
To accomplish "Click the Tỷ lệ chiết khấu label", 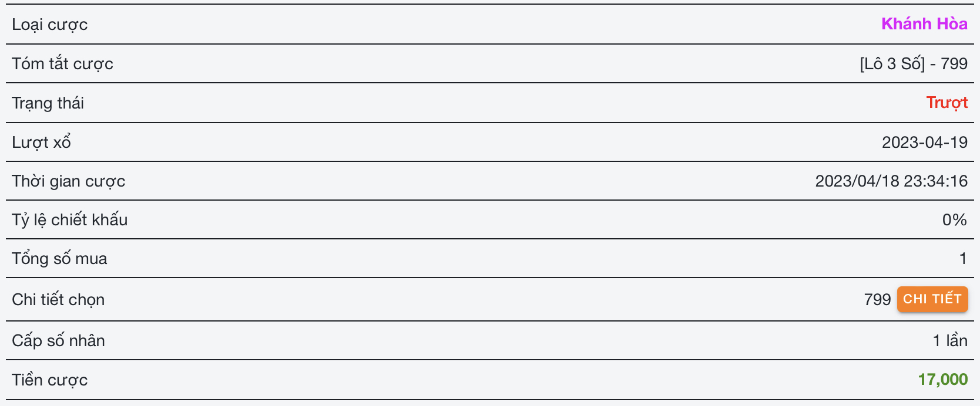I will point(69,219).
